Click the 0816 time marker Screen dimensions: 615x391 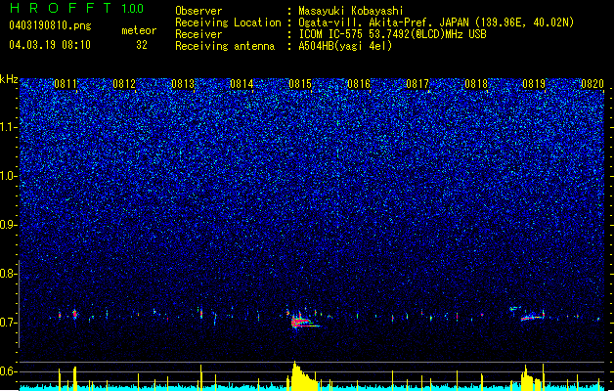(x=359, y=84)
